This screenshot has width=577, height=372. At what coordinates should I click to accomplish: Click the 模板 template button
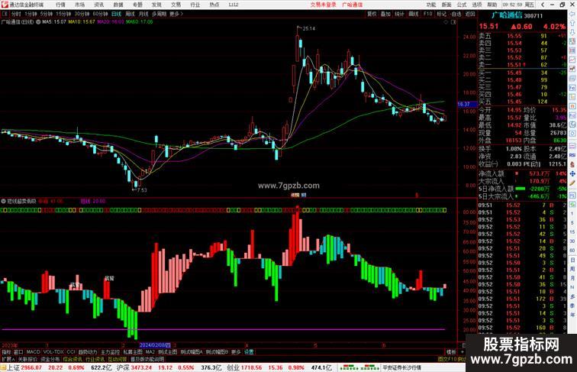tap(451, 352)
